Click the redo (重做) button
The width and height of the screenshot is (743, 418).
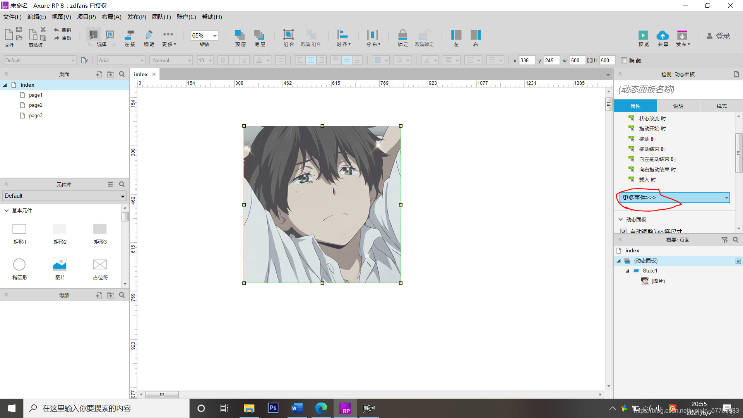coord(62,38)
